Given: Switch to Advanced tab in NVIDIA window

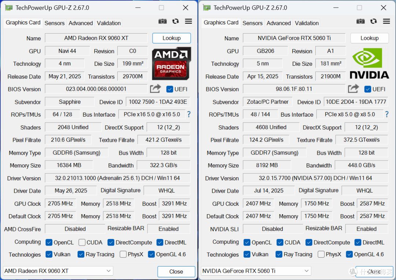Looking at the screenshot, I should (x=279, y=23).
